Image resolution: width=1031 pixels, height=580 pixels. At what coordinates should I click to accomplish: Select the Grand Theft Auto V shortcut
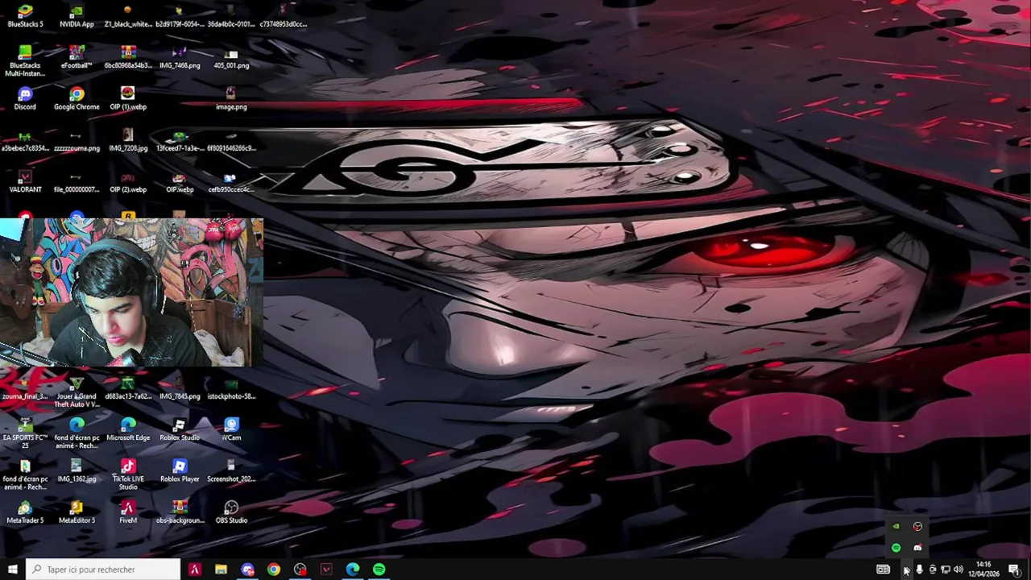77,392
